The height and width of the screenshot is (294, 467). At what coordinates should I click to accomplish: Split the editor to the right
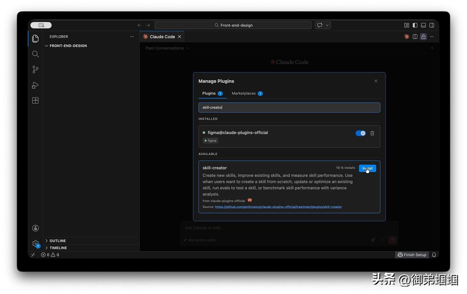[x=415, y=37]
